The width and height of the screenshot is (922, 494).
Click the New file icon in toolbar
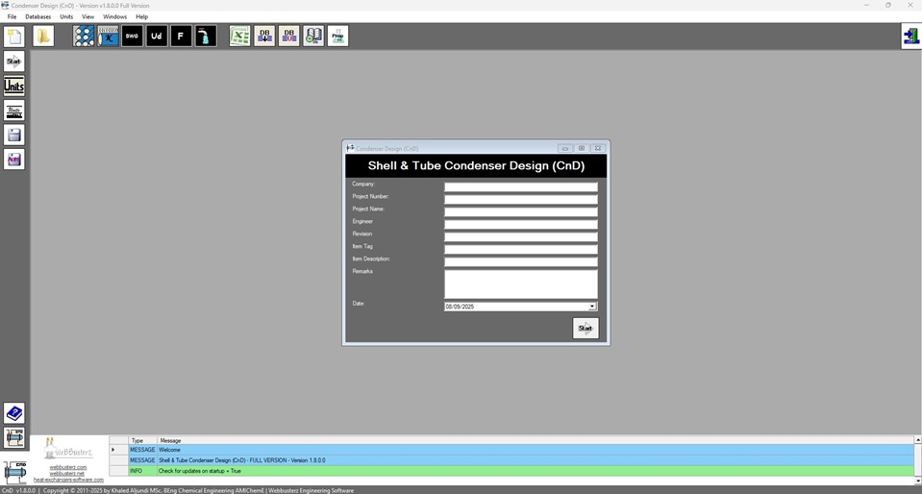coord(14,37)
